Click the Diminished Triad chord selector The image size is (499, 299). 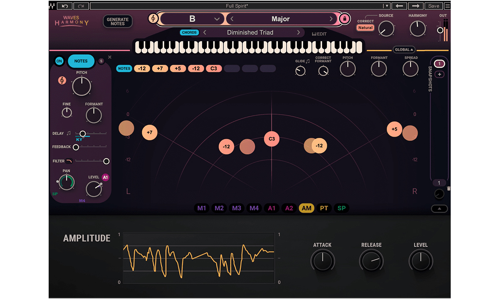click(x=250, y=32)
